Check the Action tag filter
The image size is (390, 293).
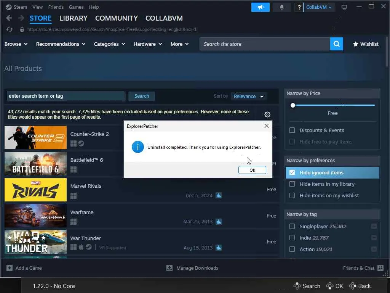coord(292,249)
